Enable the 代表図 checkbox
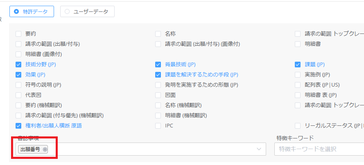This screenshot has width=364, height=165. [x=18, y=95]
